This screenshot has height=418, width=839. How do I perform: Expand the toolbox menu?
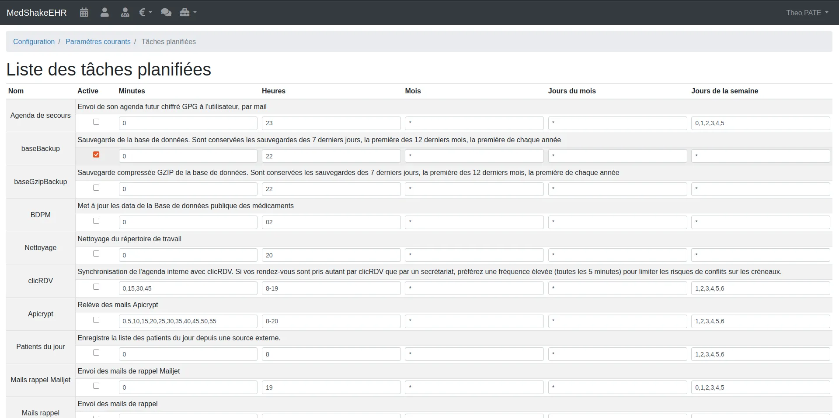point(188,13)
